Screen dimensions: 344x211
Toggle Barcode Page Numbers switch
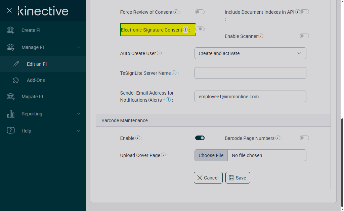pyautogui.click(x=304, y=138)
